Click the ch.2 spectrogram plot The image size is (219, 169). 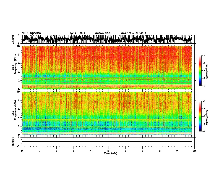[x=106, y=113]
